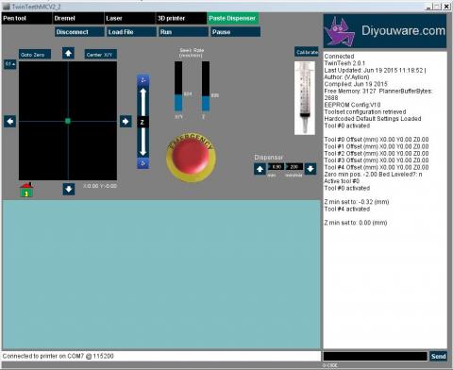Retract dispenser with the up arrow
The image size is (453, 370).
point(260,169)
